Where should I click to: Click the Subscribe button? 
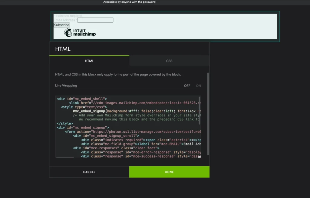pos(61,25)
